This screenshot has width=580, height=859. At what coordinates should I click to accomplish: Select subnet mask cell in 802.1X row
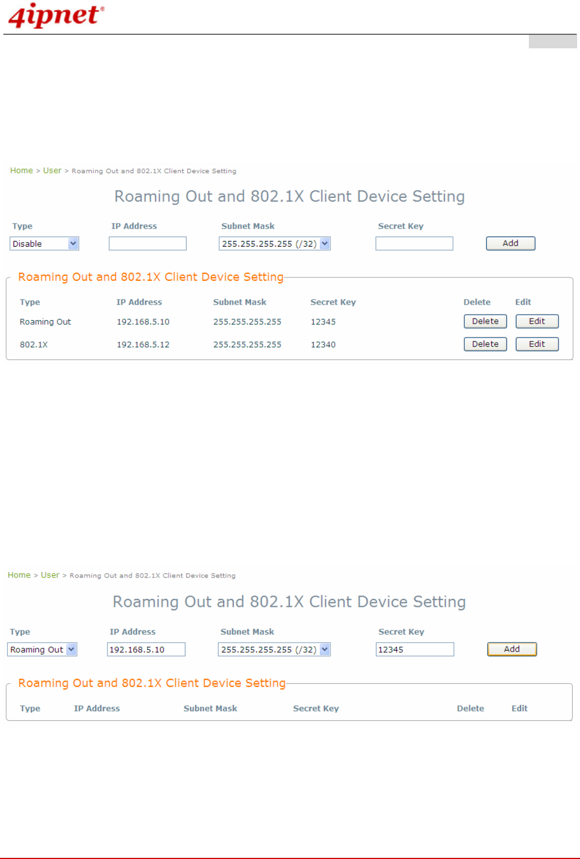[x=247, y=344]
